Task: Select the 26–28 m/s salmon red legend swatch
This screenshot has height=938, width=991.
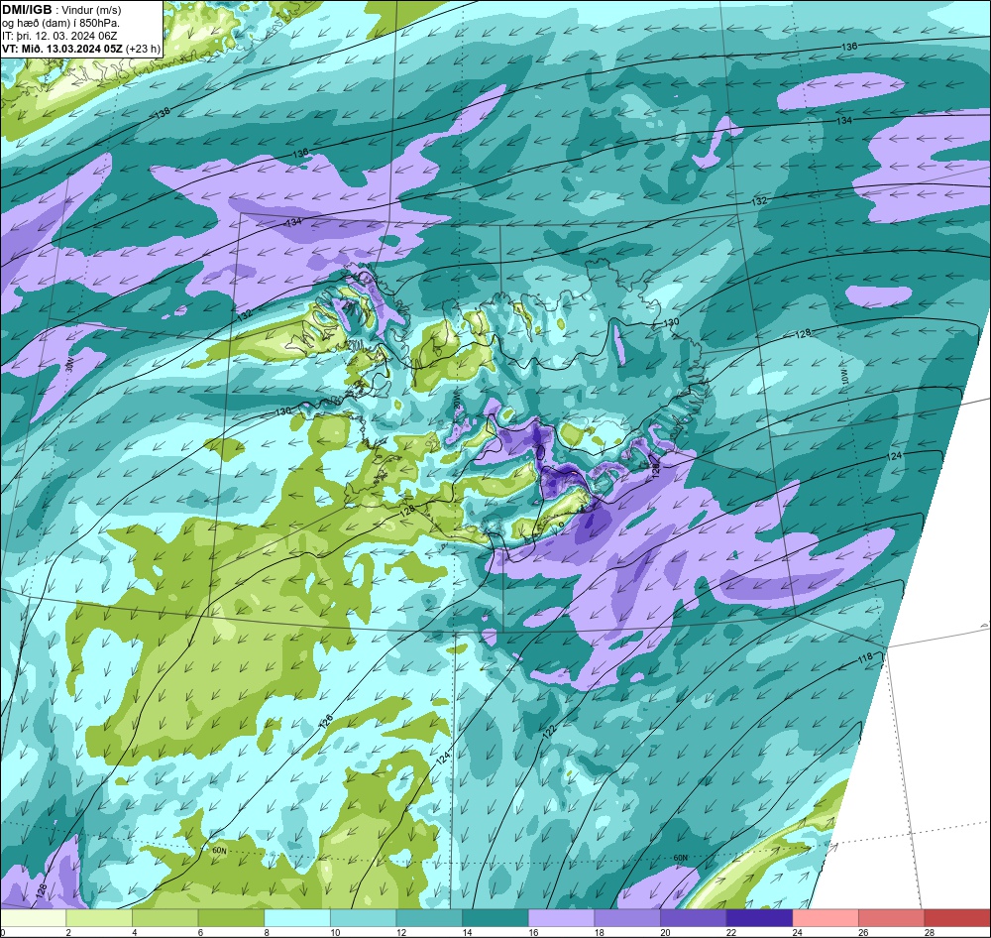Action: coord(892,918)
